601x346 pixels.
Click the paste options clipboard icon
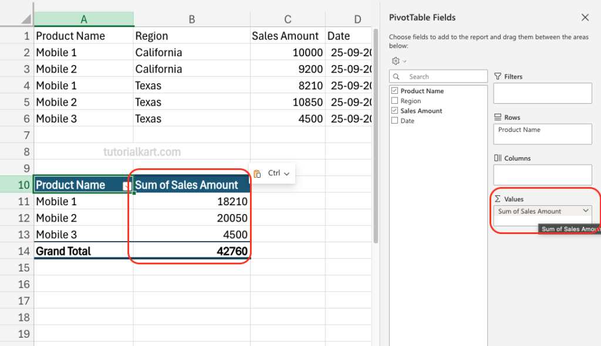pos(256,174)
